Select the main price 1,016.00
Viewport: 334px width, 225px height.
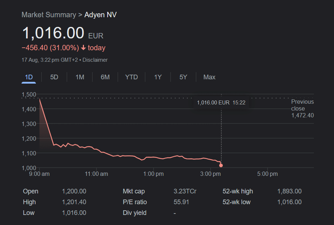[53, 33]
